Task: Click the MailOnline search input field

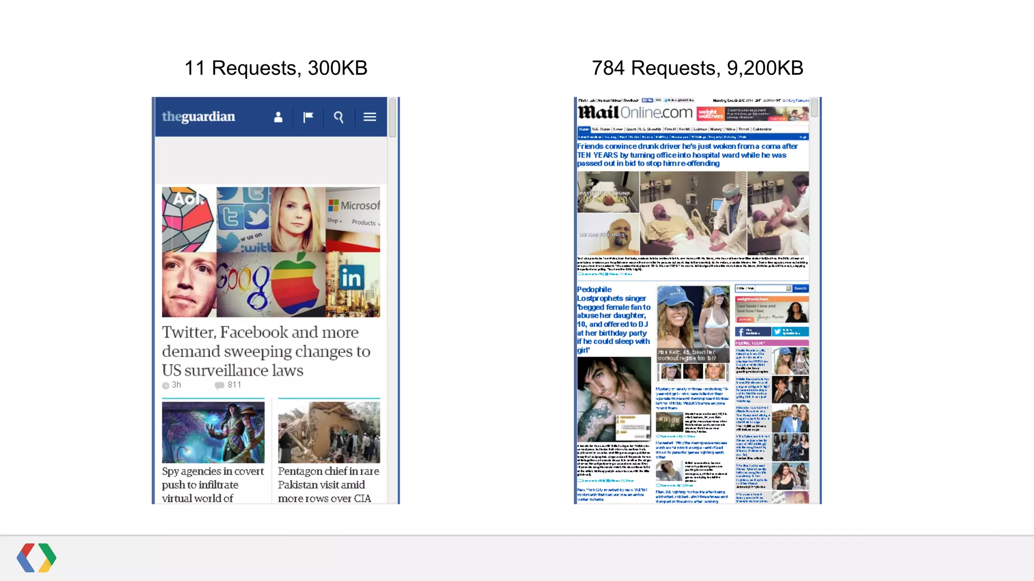Action: [770, 288]
